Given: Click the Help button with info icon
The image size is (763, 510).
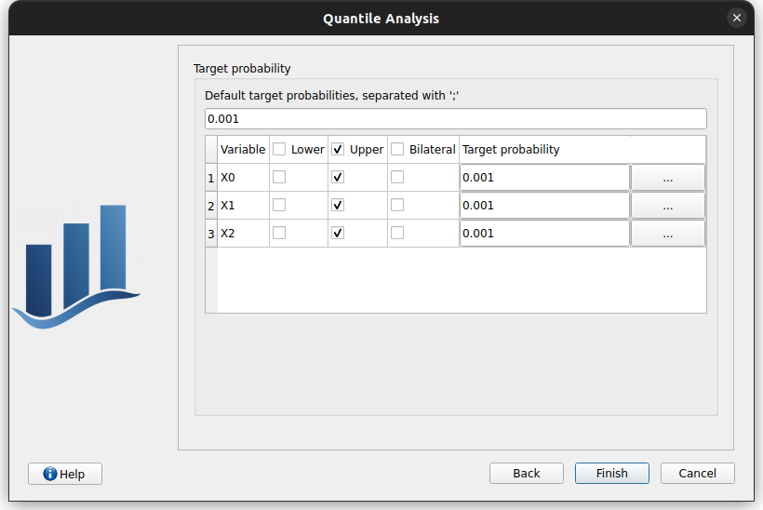Looking at the screenshot, I should tap(65, 474).
